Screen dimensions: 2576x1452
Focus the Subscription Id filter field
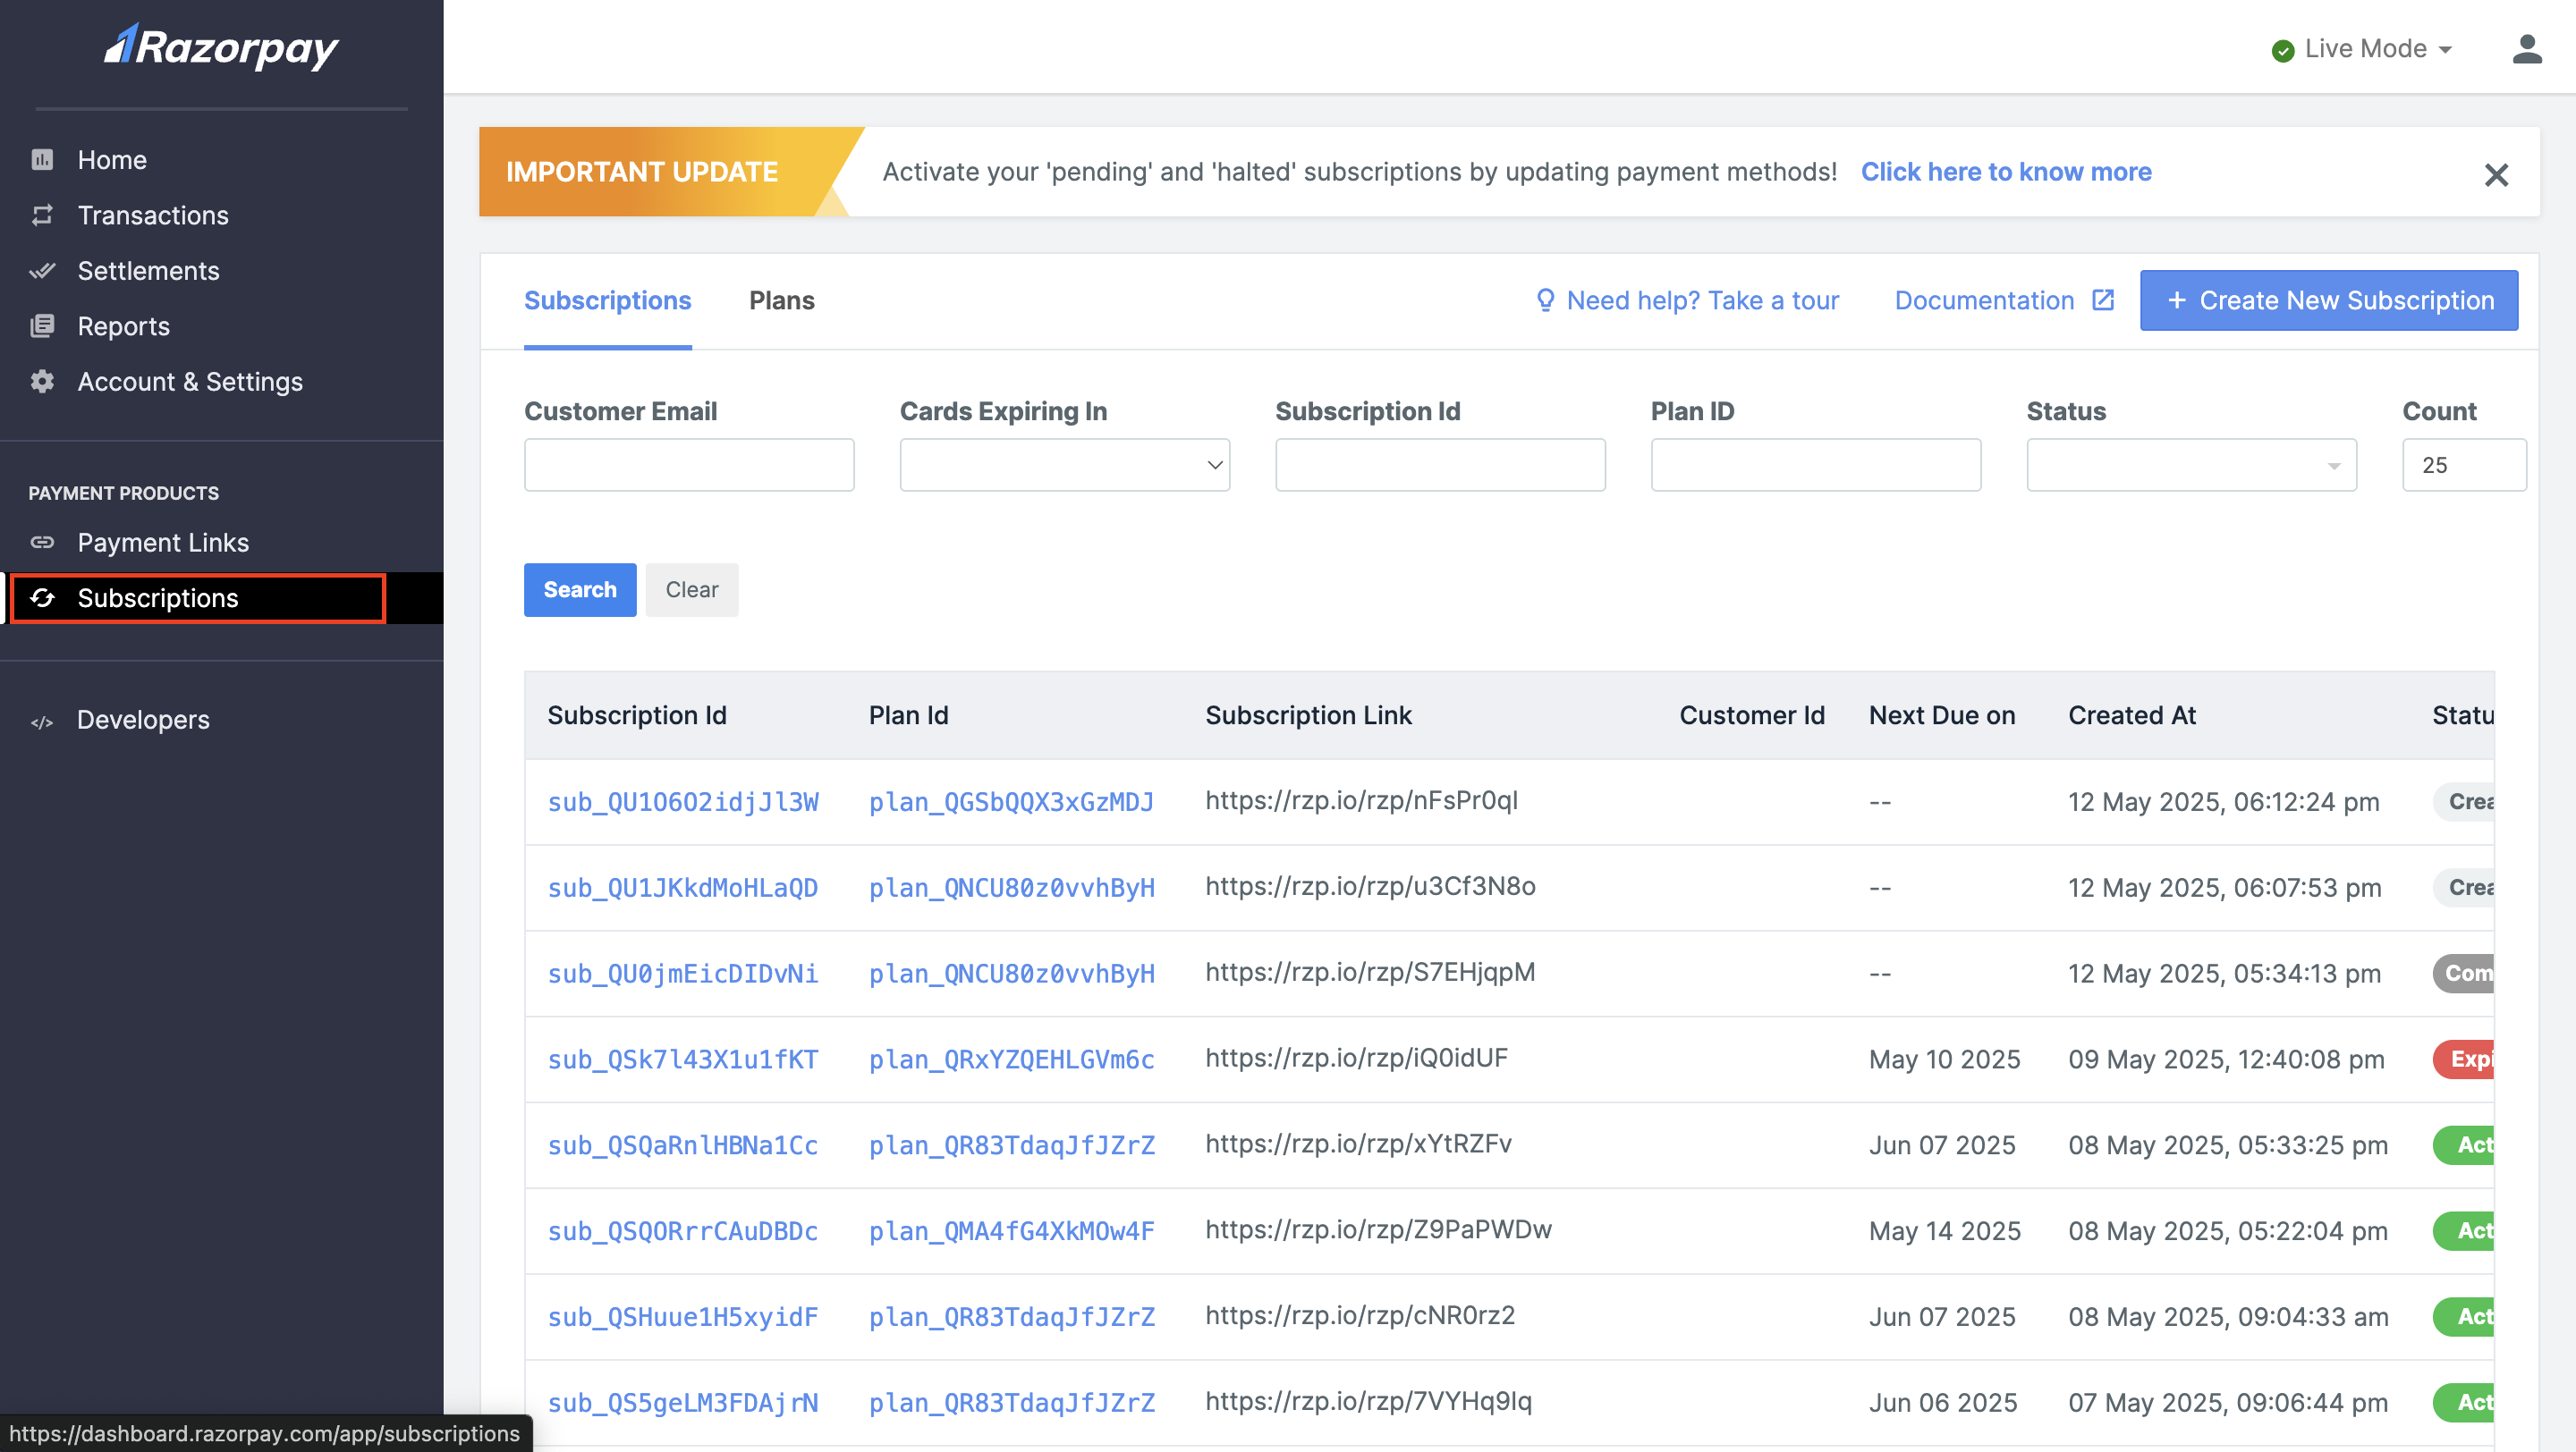point(1440,465)
